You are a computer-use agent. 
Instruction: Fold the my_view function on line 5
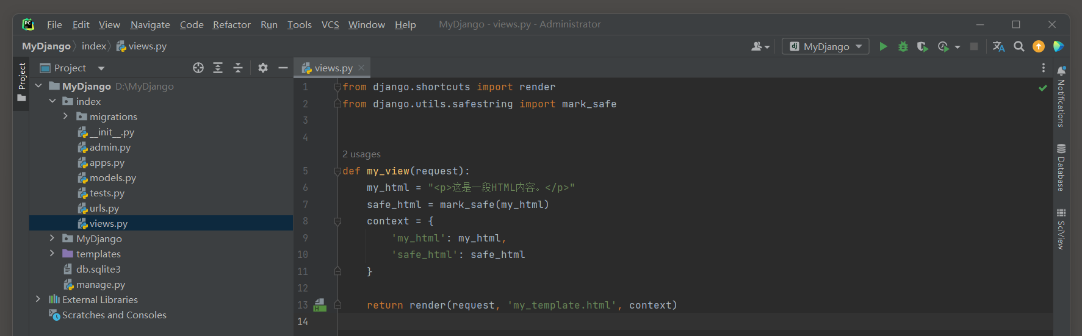337,171
